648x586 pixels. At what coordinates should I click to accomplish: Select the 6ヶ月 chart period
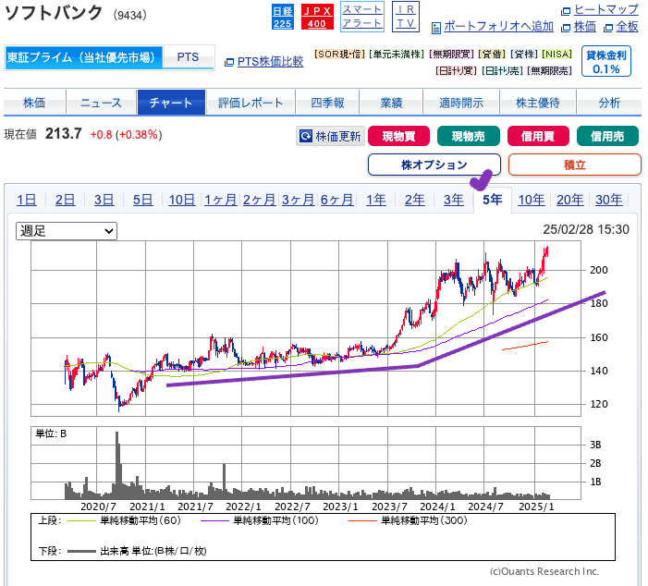tap(336, 200)
